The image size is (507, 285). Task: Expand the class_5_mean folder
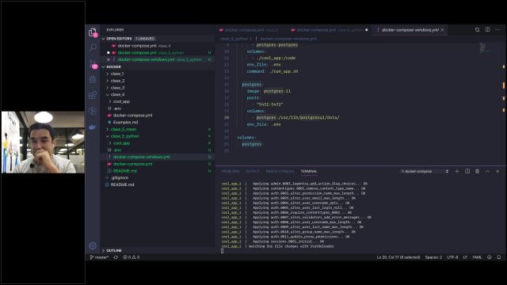[x=123, y=129]
